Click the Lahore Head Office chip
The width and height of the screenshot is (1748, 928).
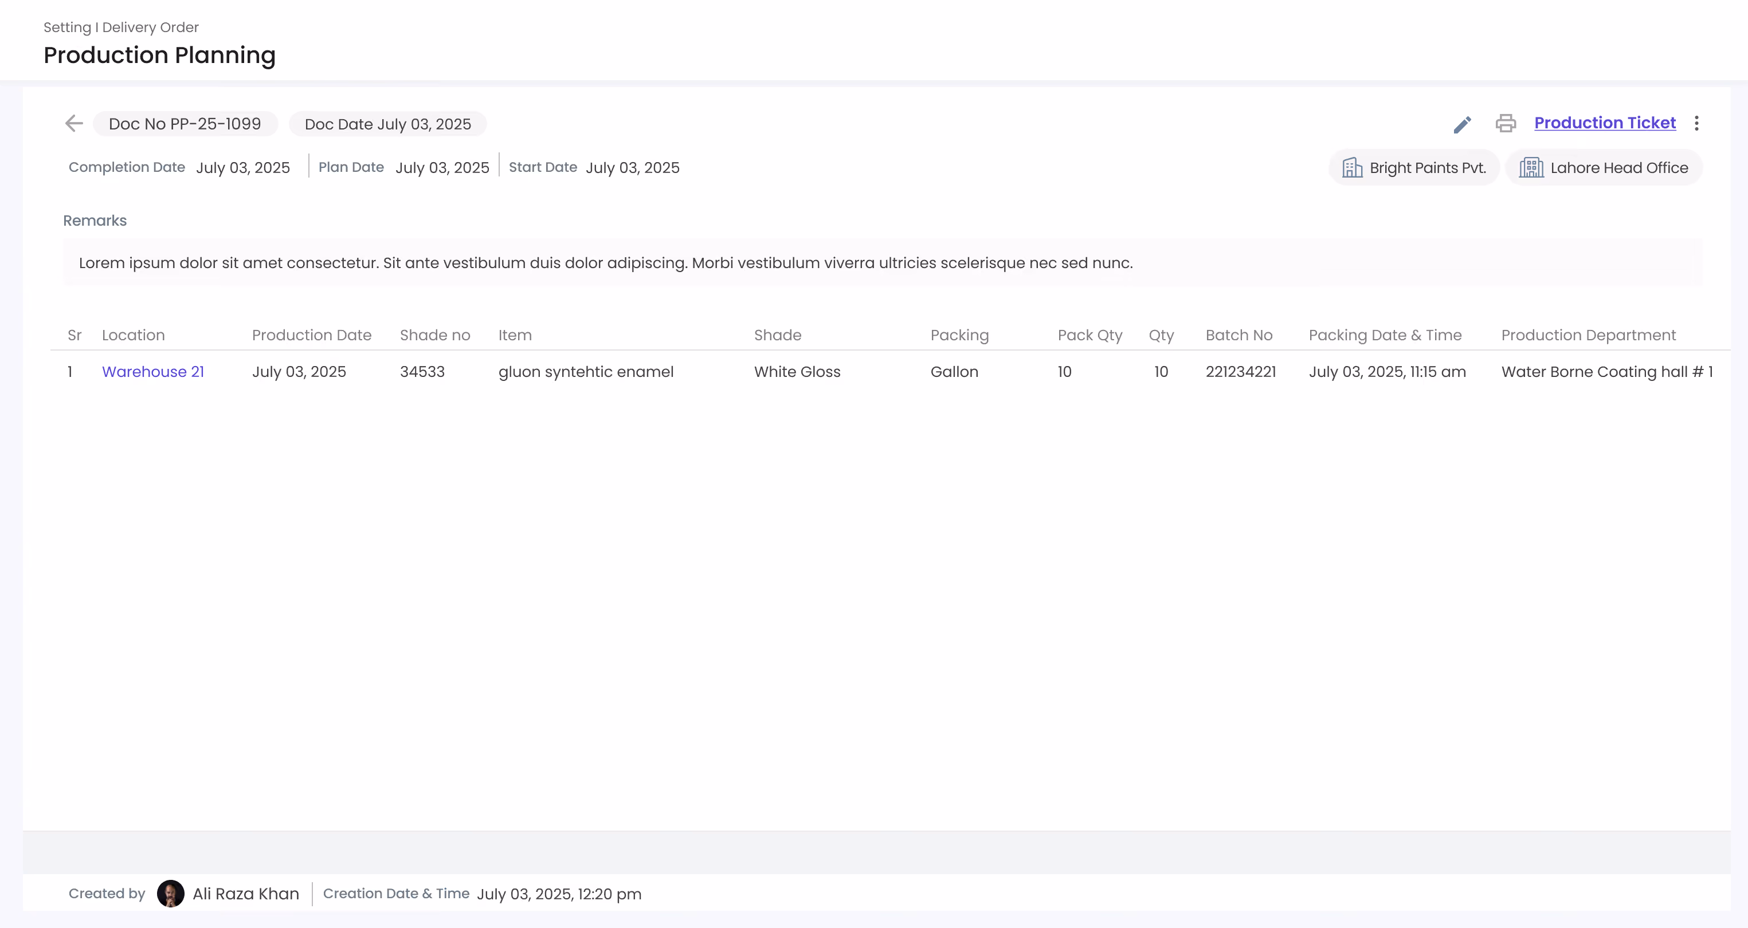tap(1604, 167)
